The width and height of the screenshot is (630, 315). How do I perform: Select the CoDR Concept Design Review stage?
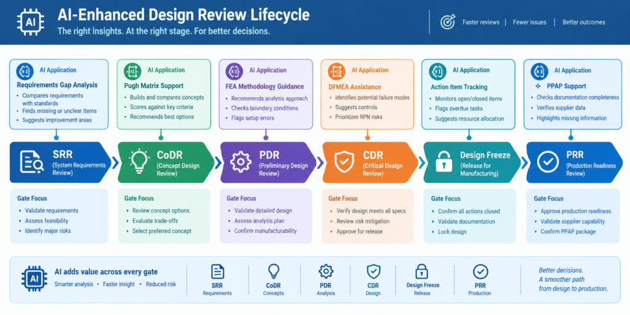166,162
